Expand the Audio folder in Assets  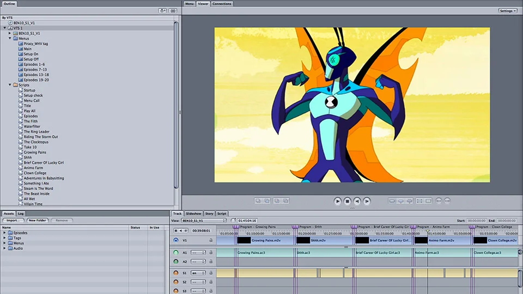(x=4, y=248)
